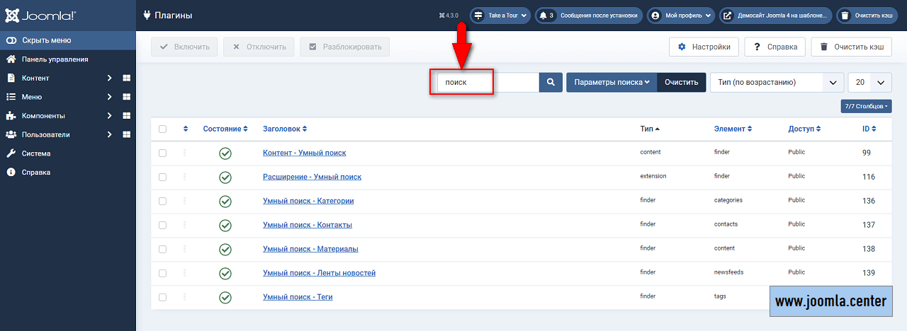Select checkbox for Умный поиск - Материалы row
Screen dimensions: 907x331
tap(163, 249)
